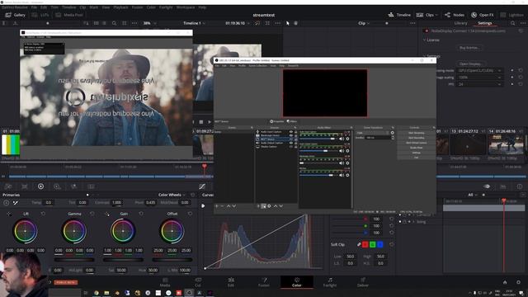Click the Pivot value field
This screenshot has width=528, height=297.
[150, 203]
